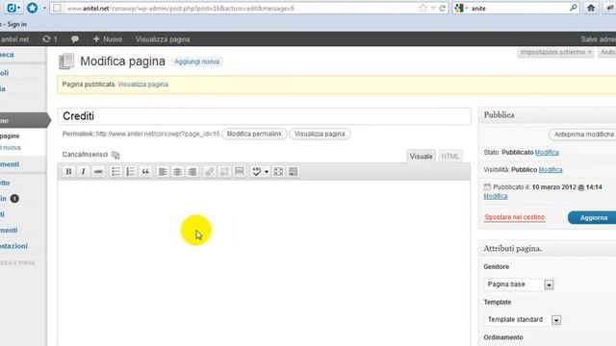
Task: Apply blockquote formatting
Action: tap(145, 171)
